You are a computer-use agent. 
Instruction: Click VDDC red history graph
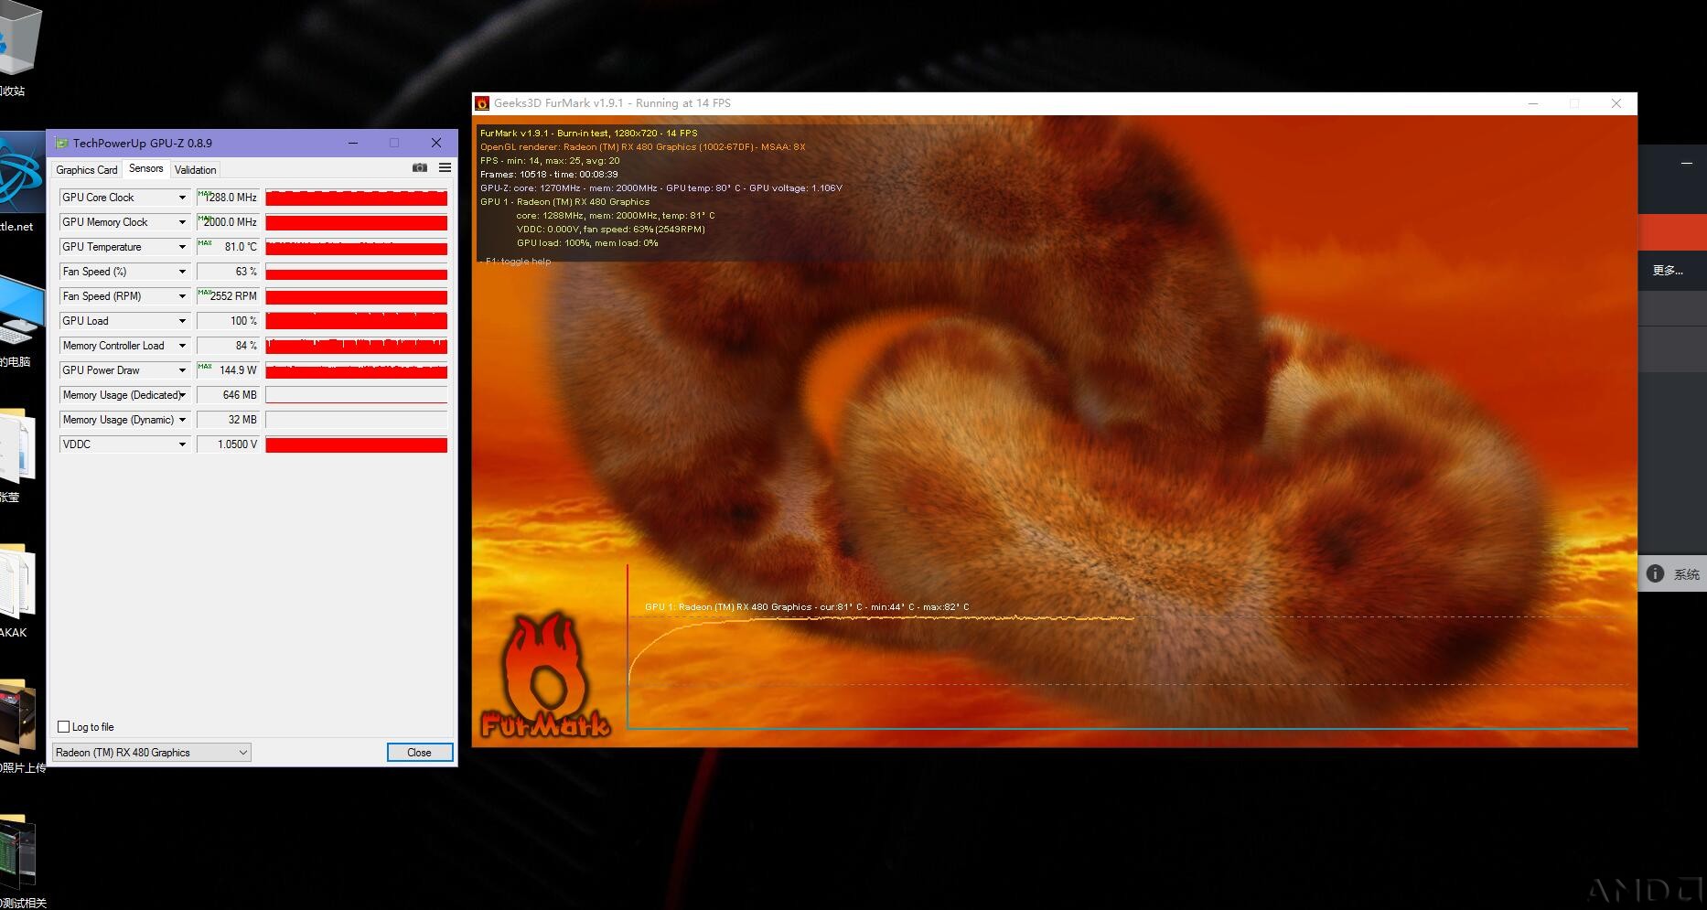[356, 444]
